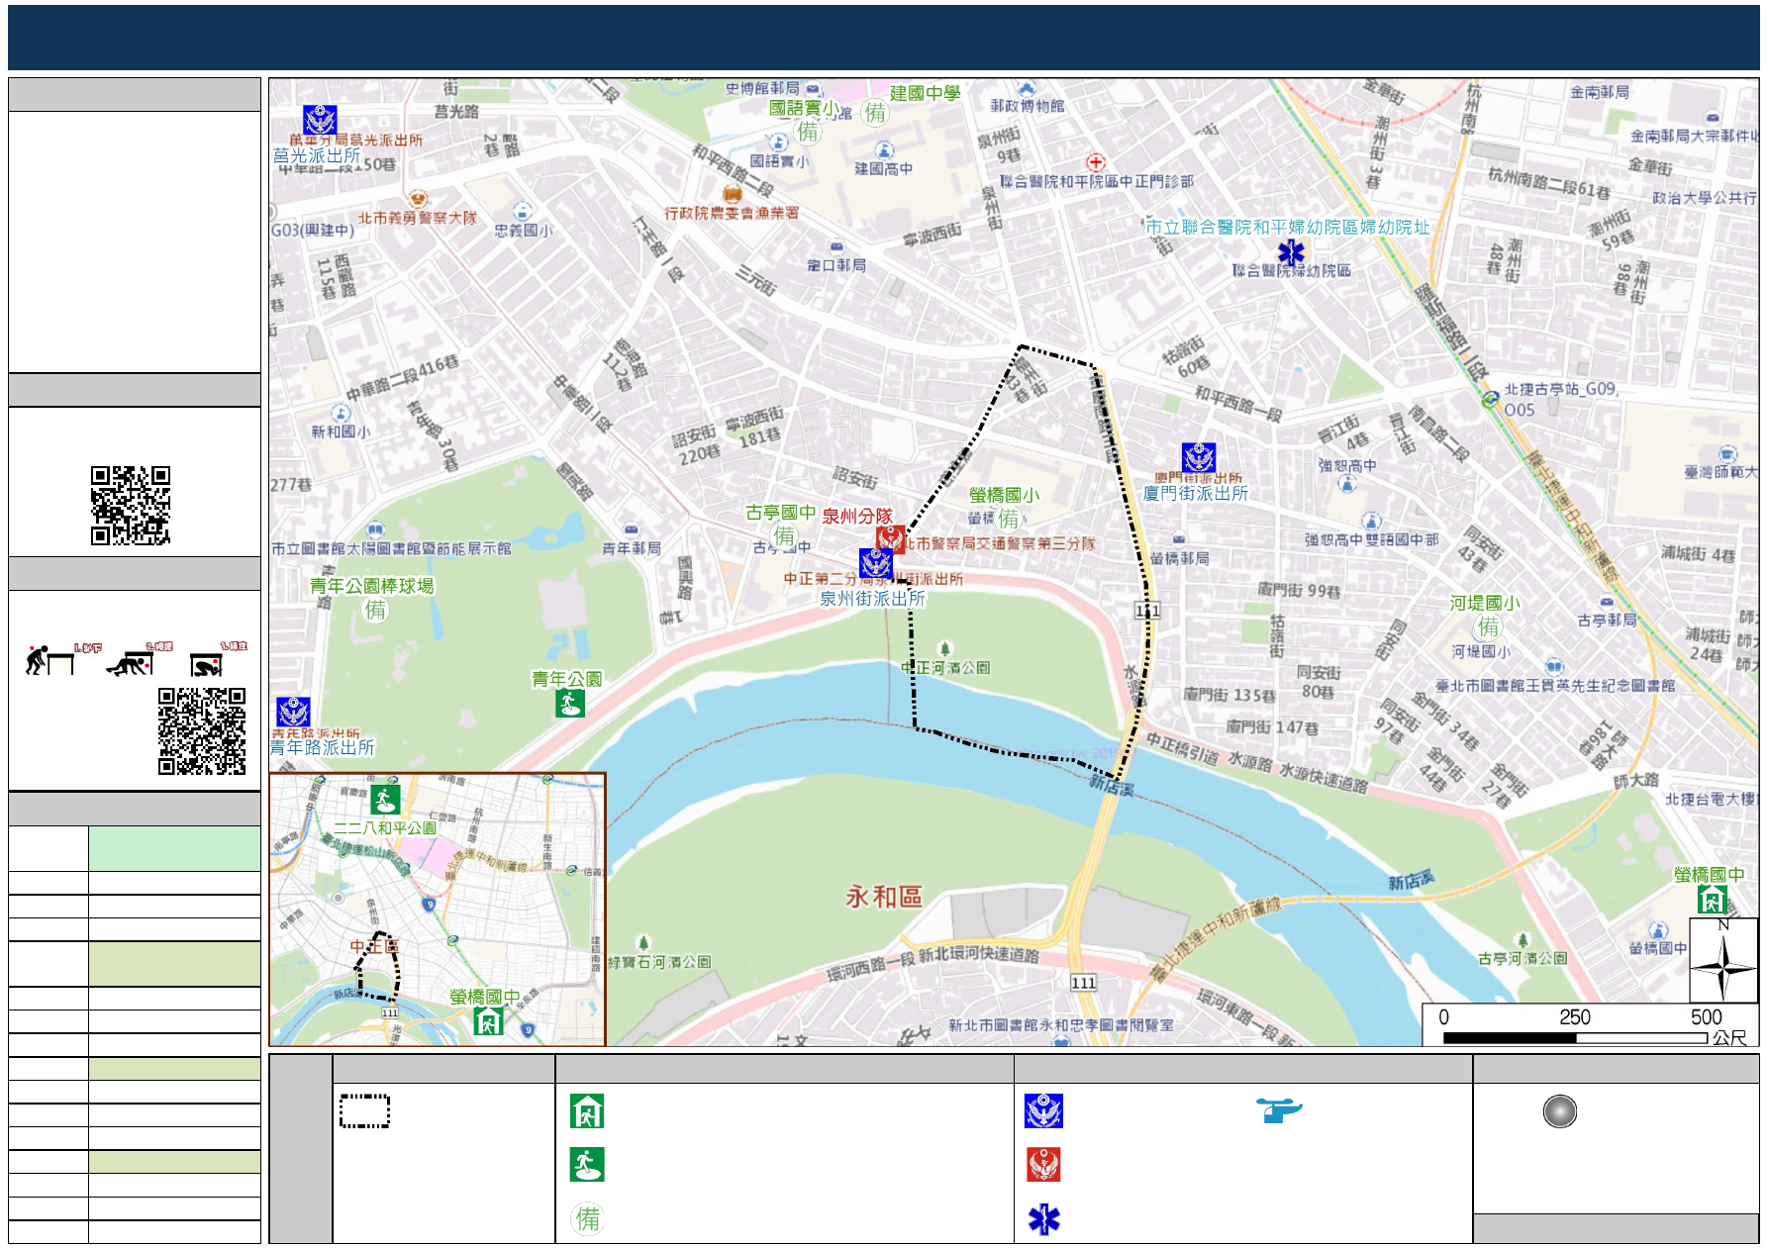Viewport: 1768px width, 1250px height.
Task: Click the green icon above 二二八和平公園 in inset
Action: coord(385,799)
